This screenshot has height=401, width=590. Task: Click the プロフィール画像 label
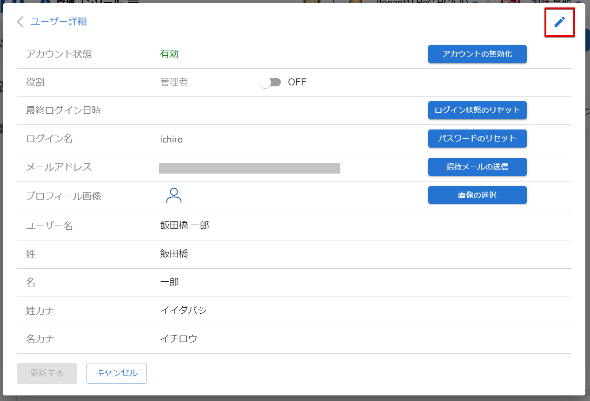[64, 196]
